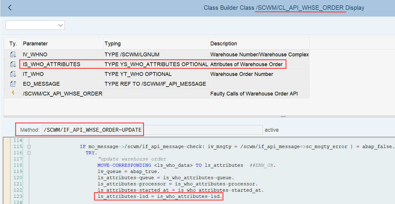
Task: Click the "update warehouse order comment
Action: (x=132, y=159)
